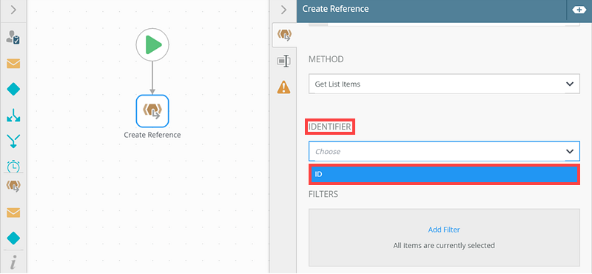Select the Split arrows step in toolbox

pos(13,116)
